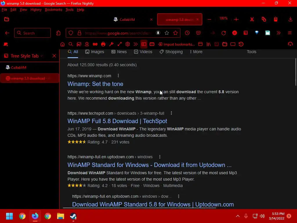Click the Print icon in the toolbar
Screen dimensions: 297x223
pyautogui.click(x=103, y=44)
